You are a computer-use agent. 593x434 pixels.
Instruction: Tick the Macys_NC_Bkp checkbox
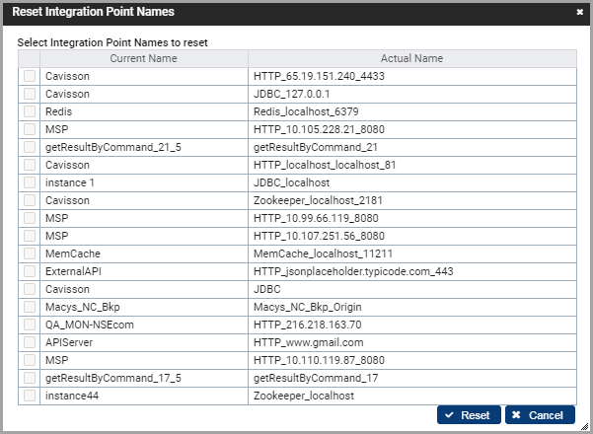(x=30, y=307)
